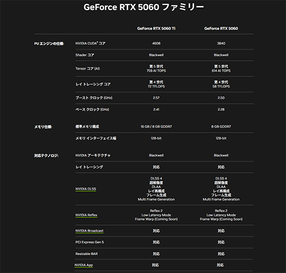The width and height of the screenshot is (286, 273).
Task: Click 対応 in NVIDIA Broadcast row for RTX 5060 Ti
Action: click(x=156, y=231)
